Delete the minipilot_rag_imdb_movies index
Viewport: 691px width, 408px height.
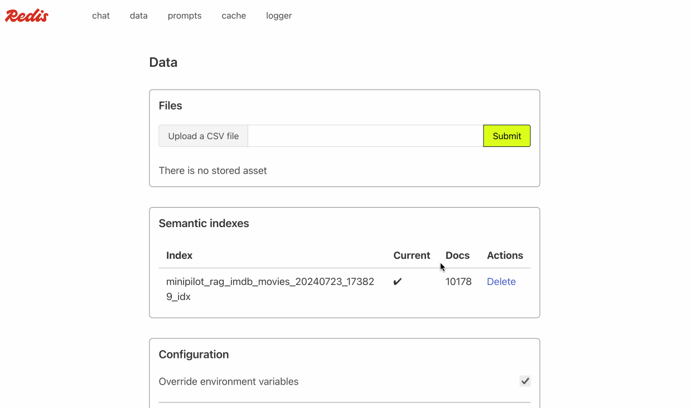[x=501, y=282]
